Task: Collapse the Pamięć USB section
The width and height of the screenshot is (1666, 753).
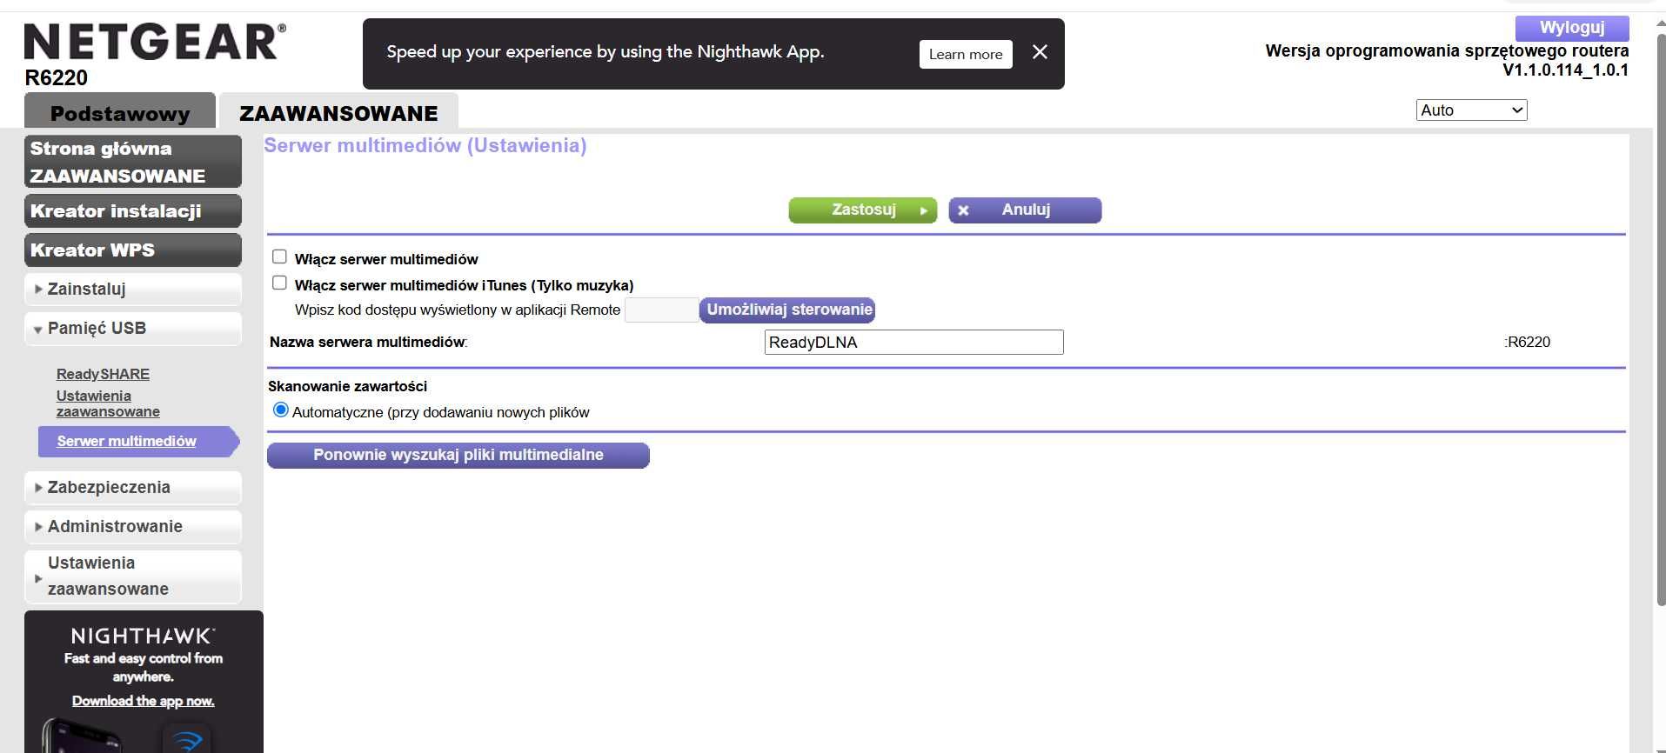Action: 133,328
